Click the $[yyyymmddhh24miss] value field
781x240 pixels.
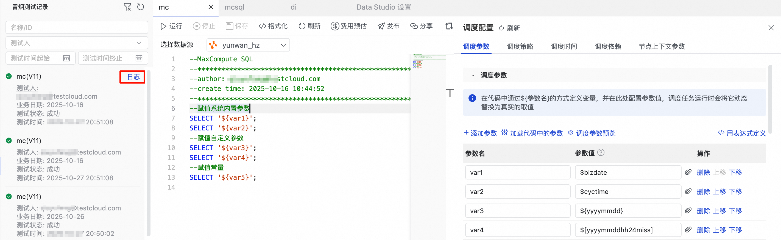(628, 230)
